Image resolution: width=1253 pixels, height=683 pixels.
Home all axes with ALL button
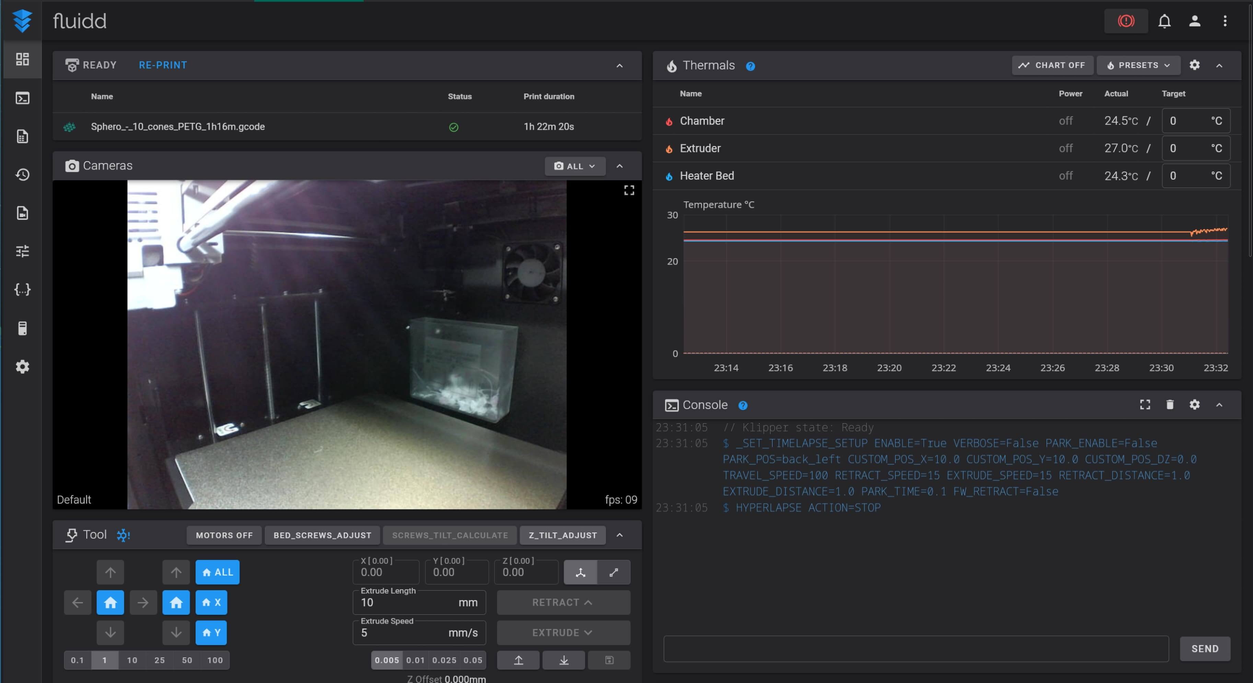tap(218, 572)
